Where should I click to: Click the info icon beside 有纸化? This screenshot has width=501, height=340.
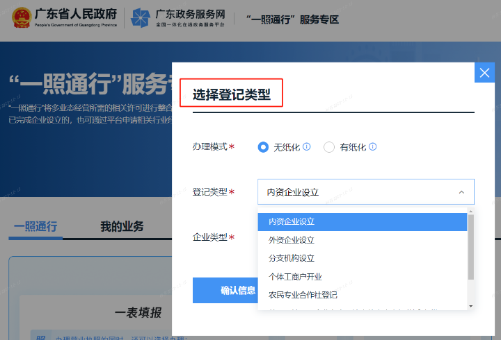[x=373, y=147]
